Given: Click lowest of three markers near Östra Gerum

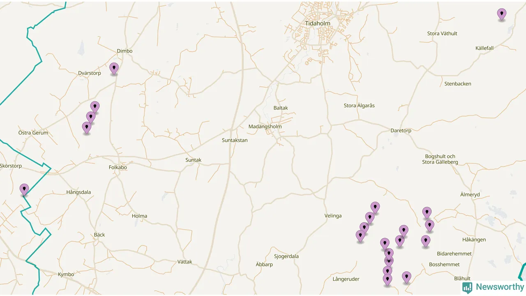Looking at the screenshot, I should pyautogui.click(x=86, y=128).
